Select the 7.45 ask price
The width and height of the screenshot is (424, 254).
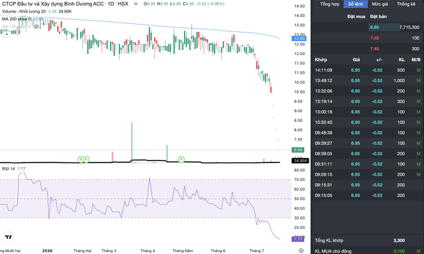click(x=374, y=48)
